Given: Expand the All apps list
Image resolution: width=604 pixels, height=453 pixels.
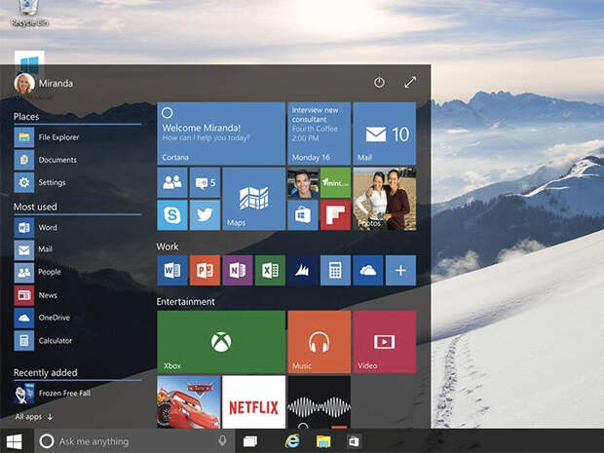Looking at the screenshot, I should tap(34, 416).
